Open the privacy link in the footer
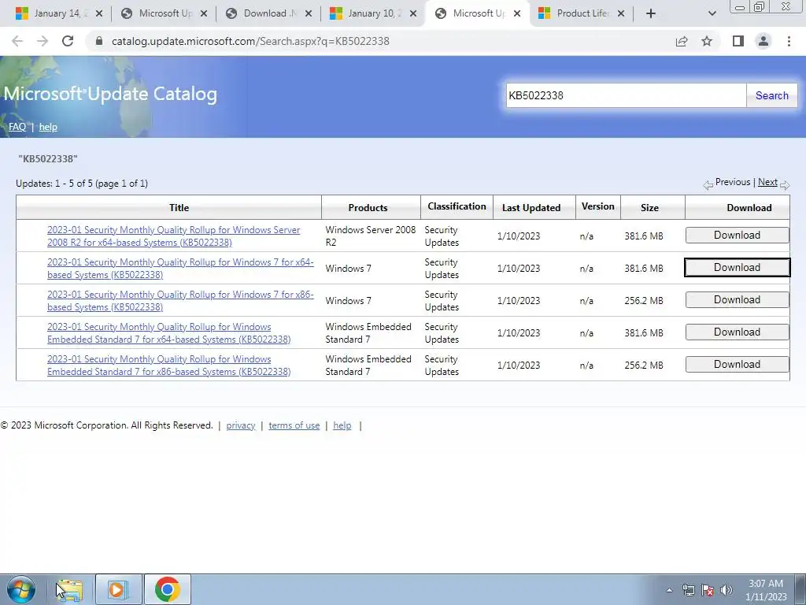Image resolution: width=806 pixels, height=605 pixels. click(x=241, y=425)
